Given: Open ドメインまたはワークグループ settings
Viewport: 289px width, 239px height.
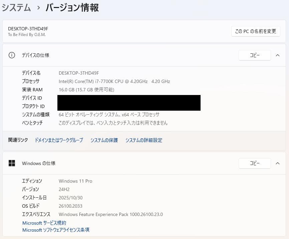Looking at the screenshot, I should click(x=59, y=140).
